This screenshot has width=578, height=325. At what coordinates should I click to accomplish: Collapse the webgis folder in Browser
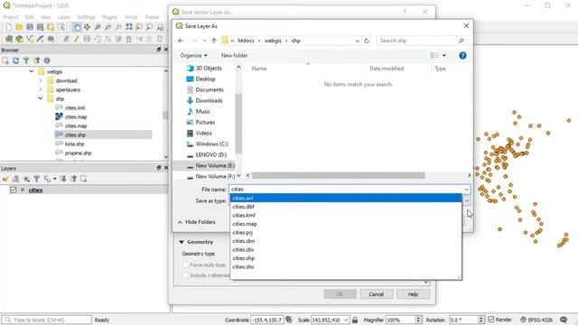tap(32, 71)
